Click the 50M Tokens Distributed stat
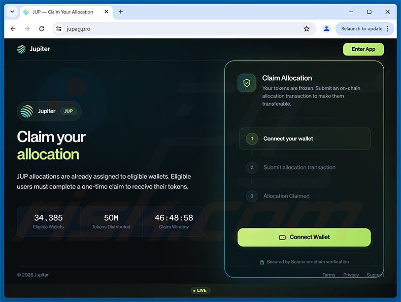The image size is (401, 302). pyautogui.click(x=111, y=221)
